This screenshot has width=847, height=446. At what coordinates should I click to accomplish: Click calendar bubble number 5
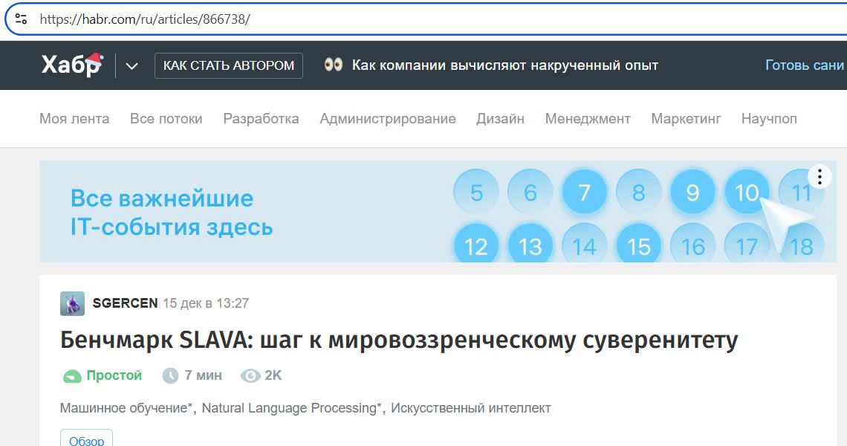point(476,192)
